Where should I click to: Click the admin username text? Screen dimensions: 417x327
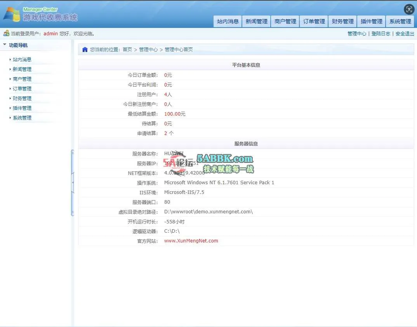point(50,33)
